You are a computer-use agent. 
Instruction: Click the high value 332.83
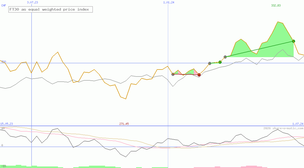[x=276, y=5]
